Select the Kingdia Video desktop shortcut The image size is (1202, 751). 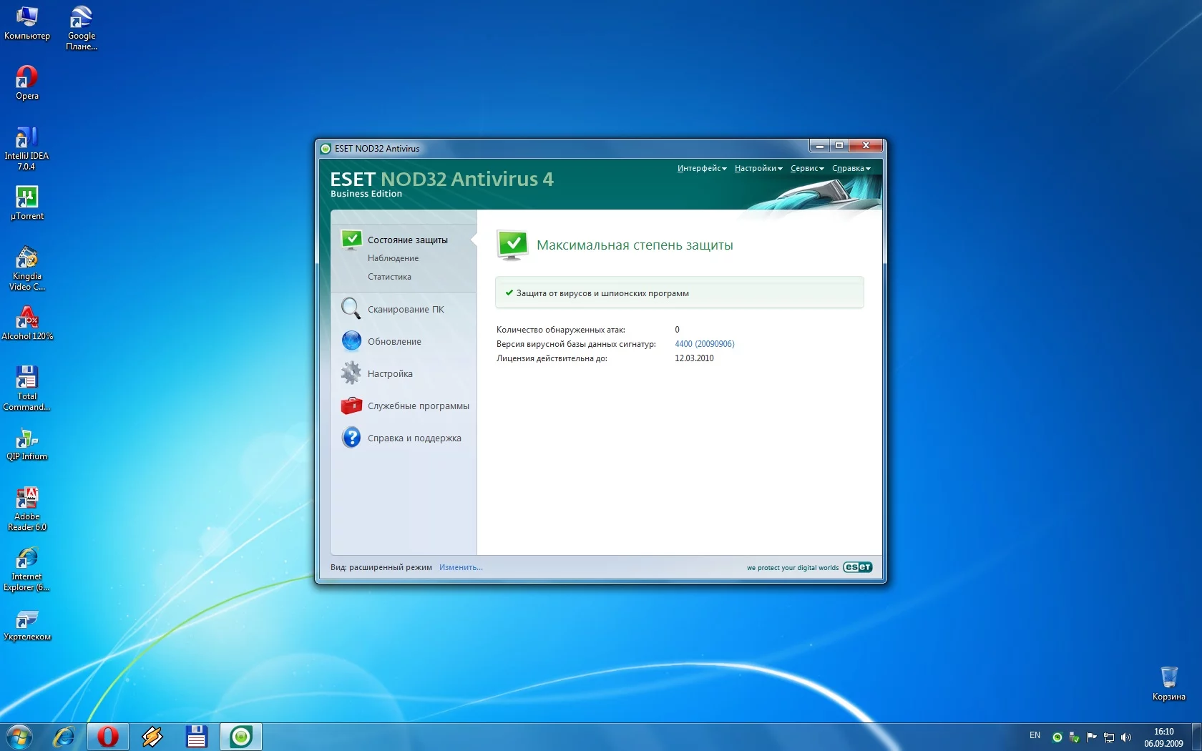(27, 269)
